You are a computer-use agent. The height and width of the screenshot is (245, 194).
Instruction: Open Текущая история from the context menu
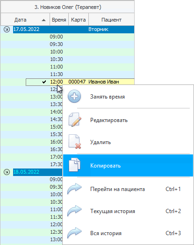[x=128, y=211]
